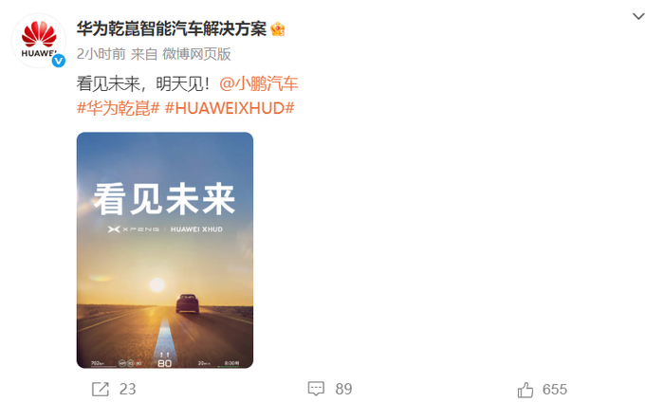The height and width of the screenshot is (402, 664).
Task: Open the 微博网页版 source link
Action: (x=196, y=54)
